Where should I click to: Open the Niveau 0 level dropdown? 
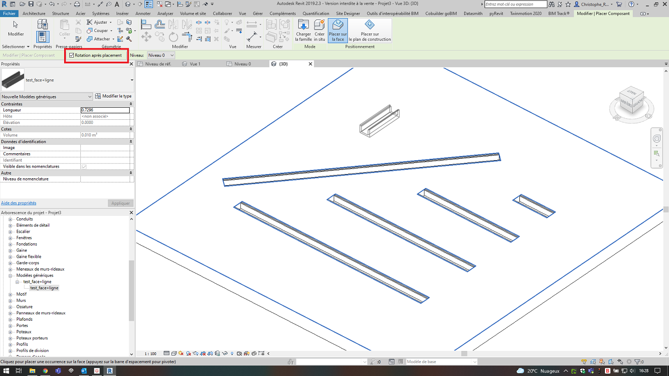161,55
